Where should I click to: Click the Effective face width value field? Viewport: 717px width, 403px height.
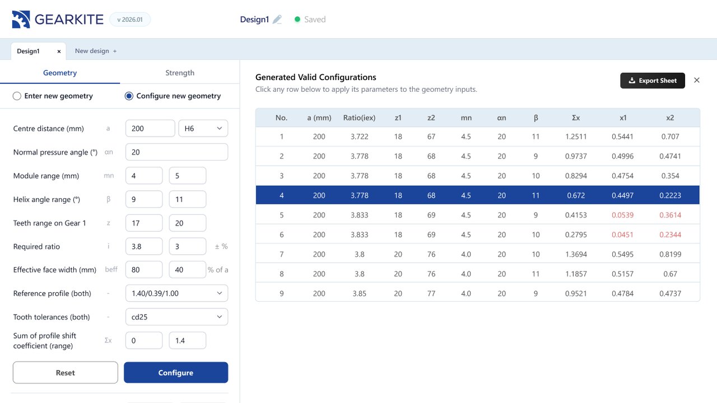(x=144, y=270)
